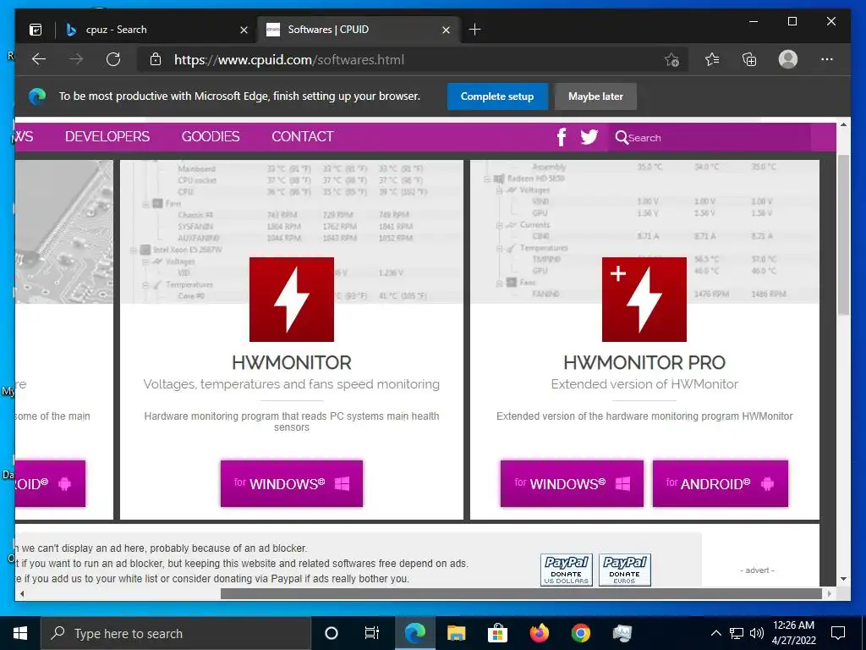The height and width of the screenshot is (650, 866).
Task: Open the GOODIES menu
Action: click(211, 136)
